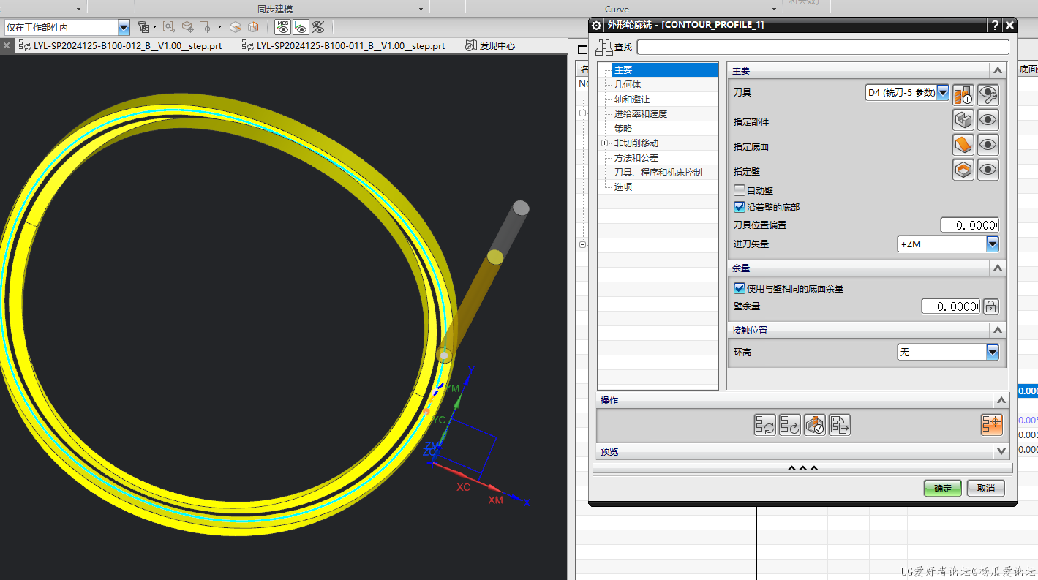Select 策略 in the dialog tree
1038x580 pixels.
[623, 129]
